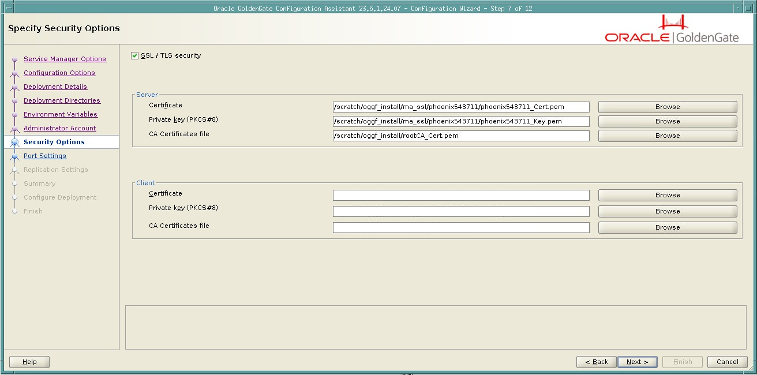The image size is (757, 375).
Task: Go to Administrator Account step
Action: coord(60,128)
